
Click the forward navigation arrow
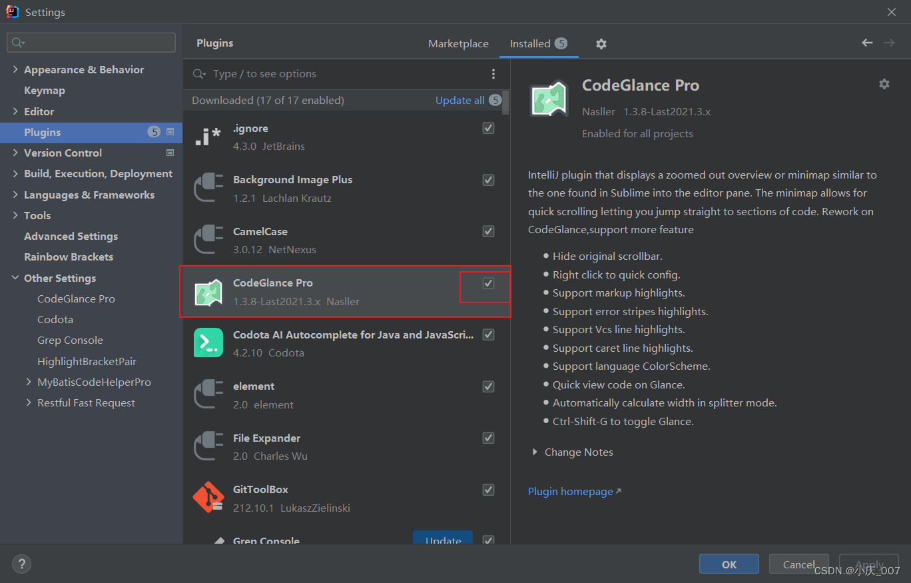click(889, 43)
